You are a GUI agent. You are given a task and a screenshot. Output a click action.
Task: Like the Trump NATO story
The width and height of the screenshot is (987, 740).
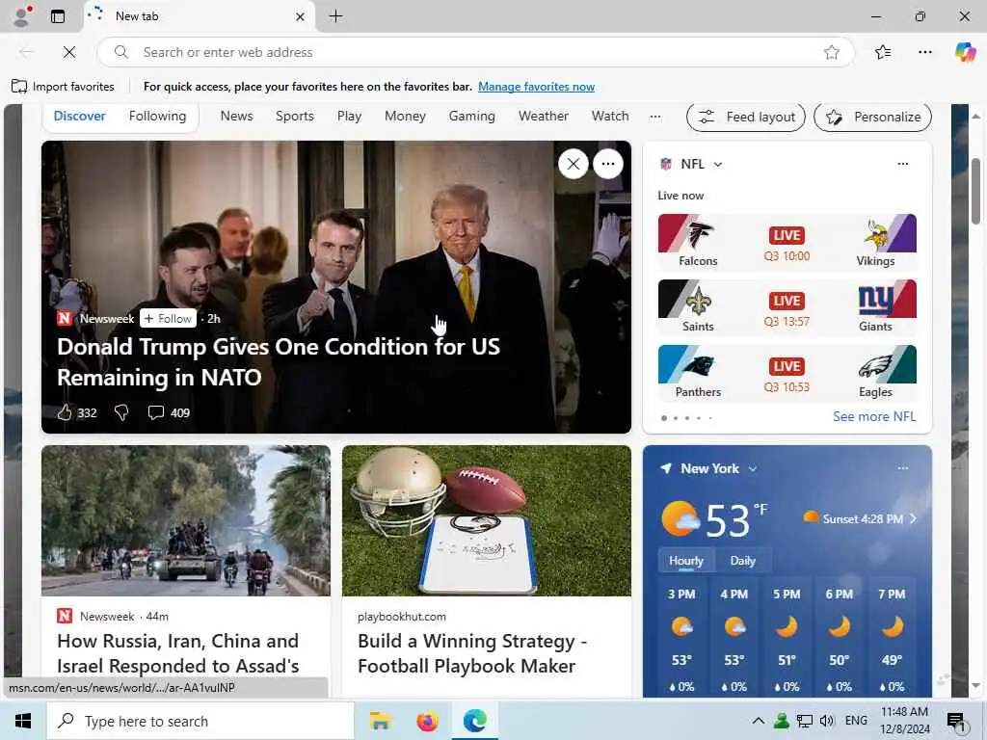[65, 412]
